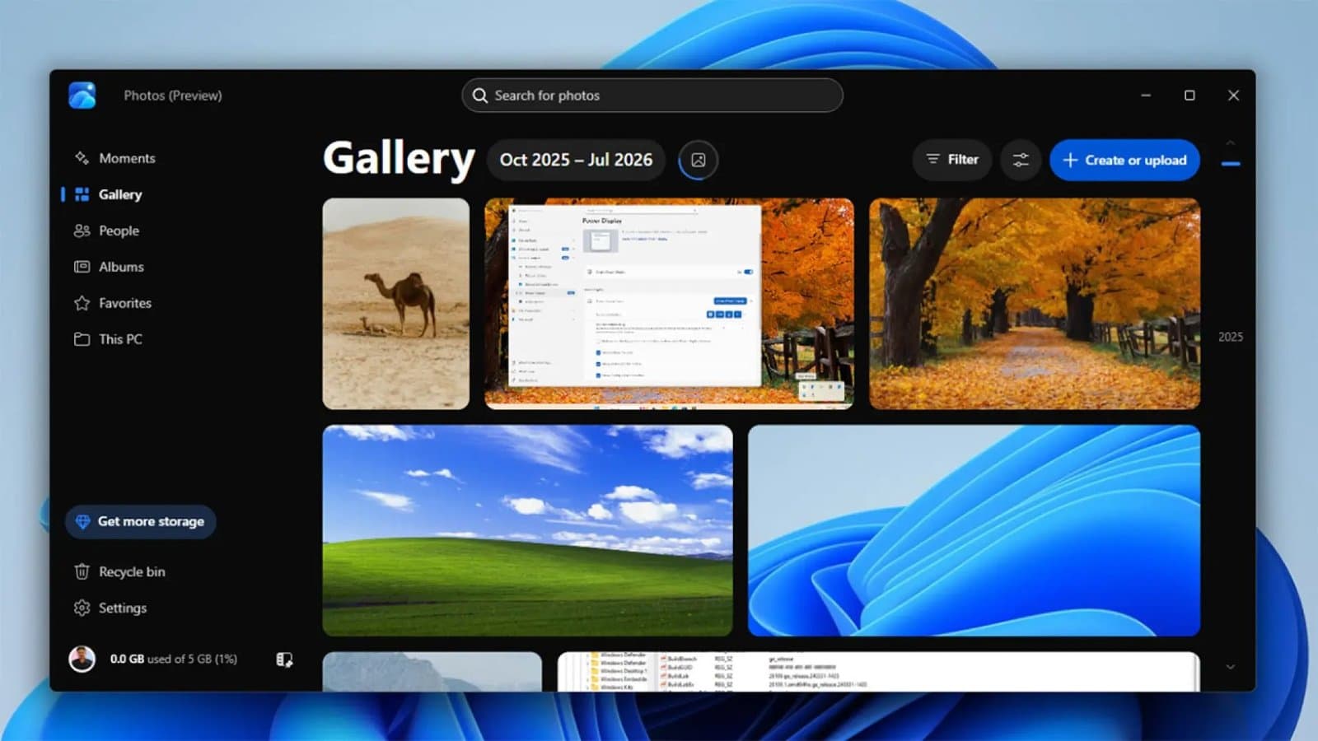Click the icon beside the storage usage text

click(284, 659)
